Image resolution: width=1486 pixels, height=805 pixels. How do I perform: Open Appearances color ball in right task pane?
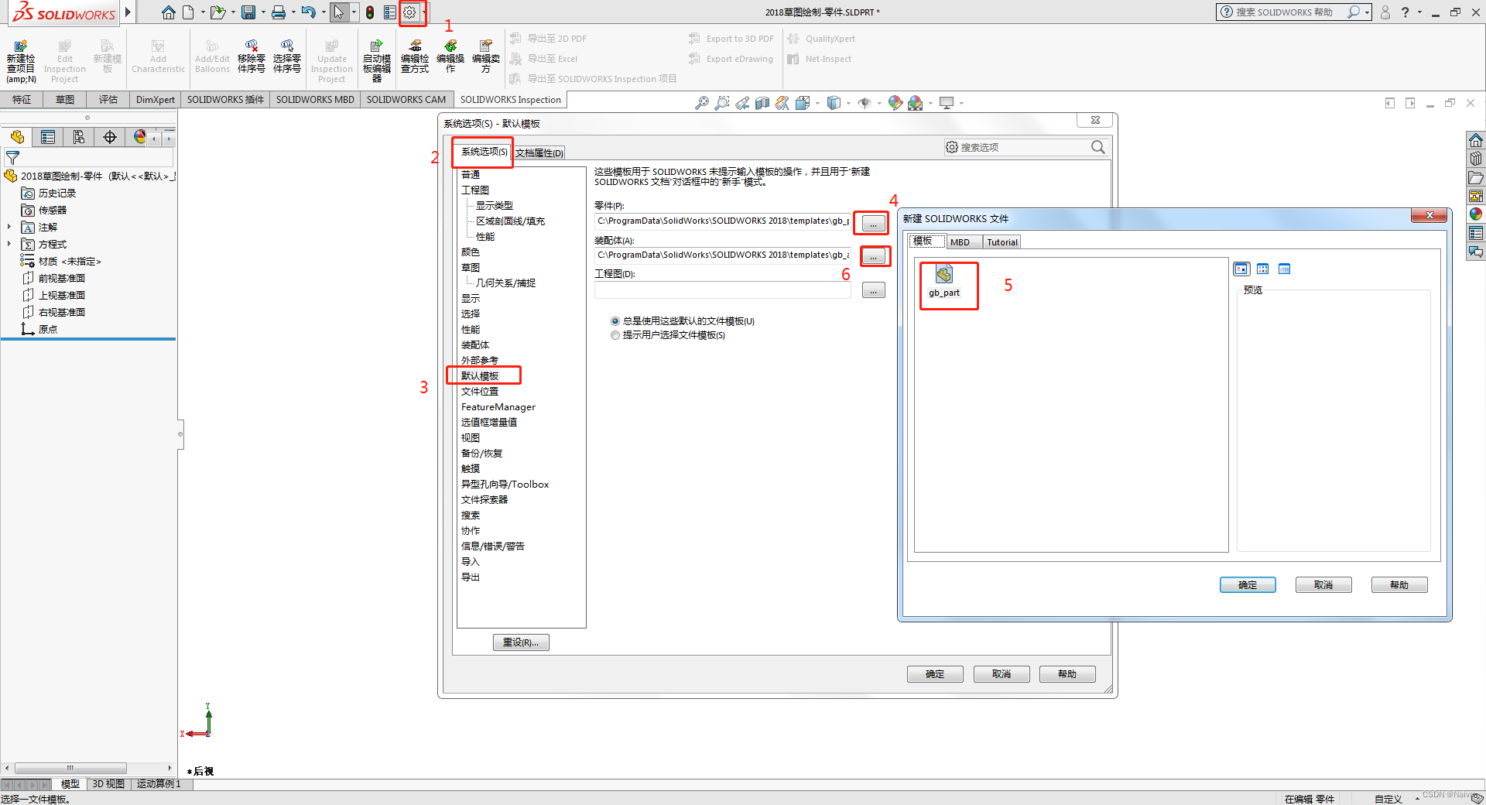(x=1476, y=214)
